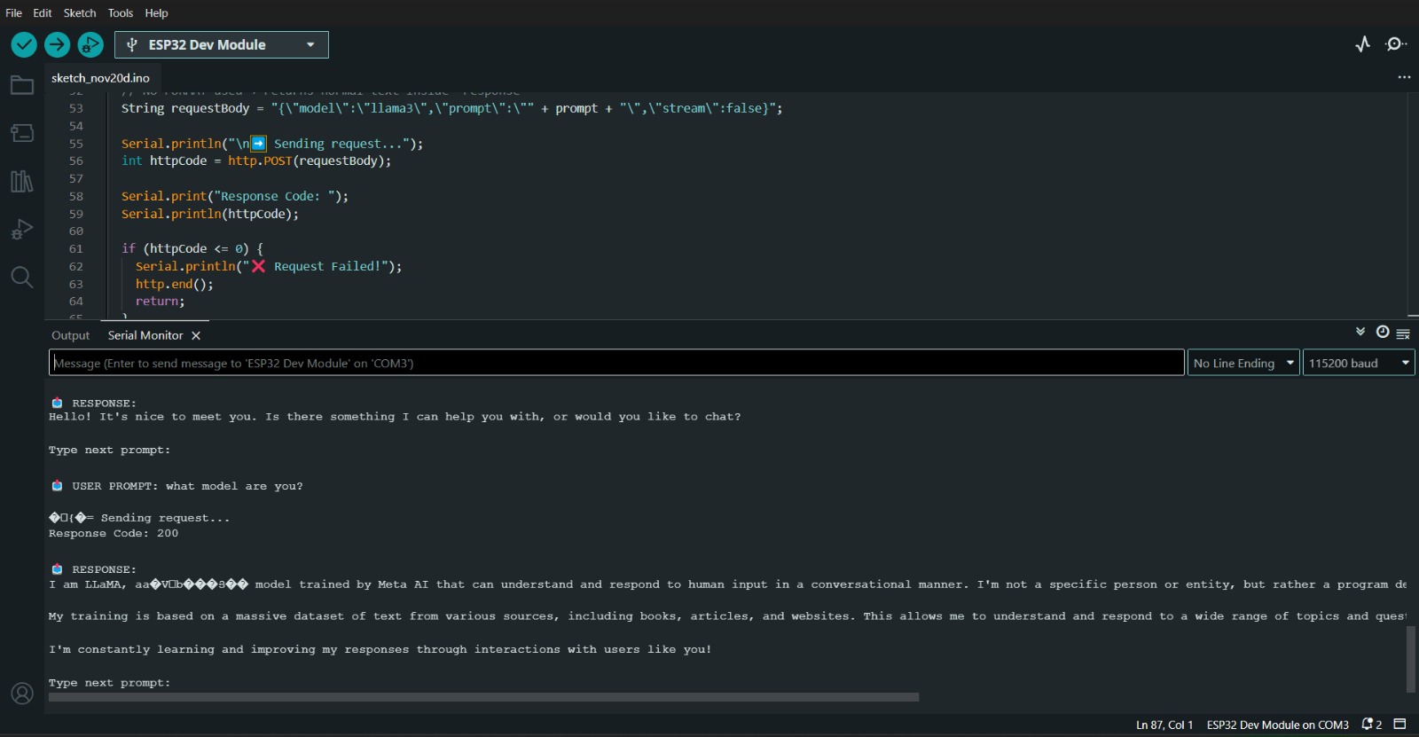This screenshot has width=1419, height=737.
Task: Open Sketchbook folder in the sidebar
Action: (22, 85)
